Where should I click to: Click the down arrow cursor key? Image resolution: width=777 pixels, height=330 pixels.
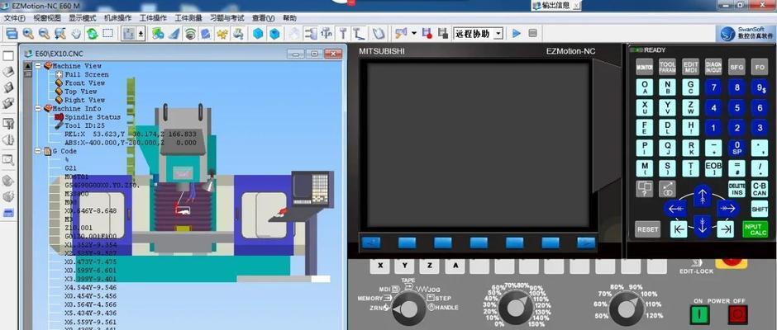pos(702,225)
